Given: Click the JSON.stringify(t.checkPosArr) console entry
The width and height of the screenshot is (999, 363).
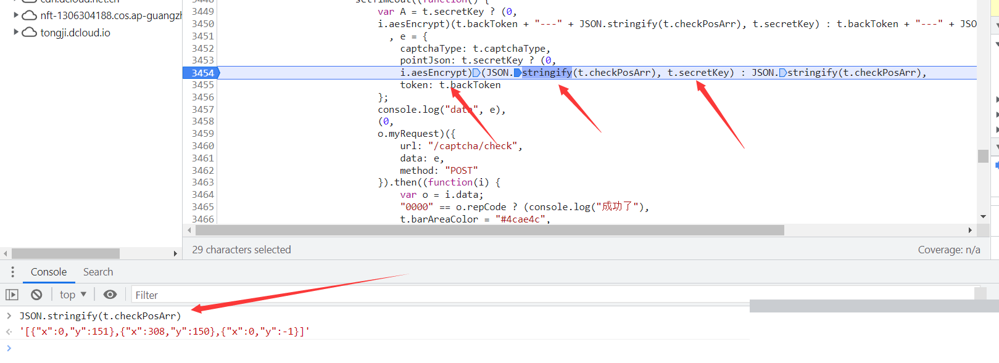Looking at the screenshot, I should [100, 316].
